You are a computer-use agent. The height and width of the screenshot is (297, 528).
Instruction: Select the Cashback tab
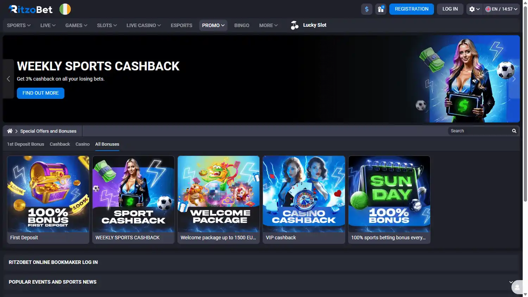60,144
